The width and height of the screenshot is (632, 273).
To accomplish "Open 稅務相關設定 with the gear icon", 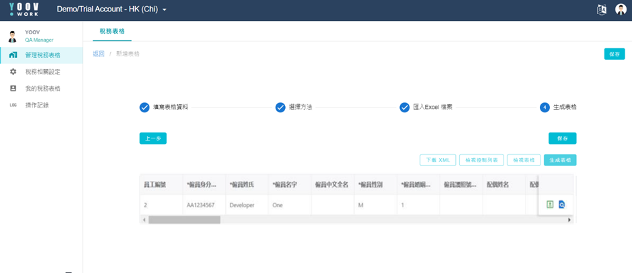I will pyautogui.click(x=41, y=72).
